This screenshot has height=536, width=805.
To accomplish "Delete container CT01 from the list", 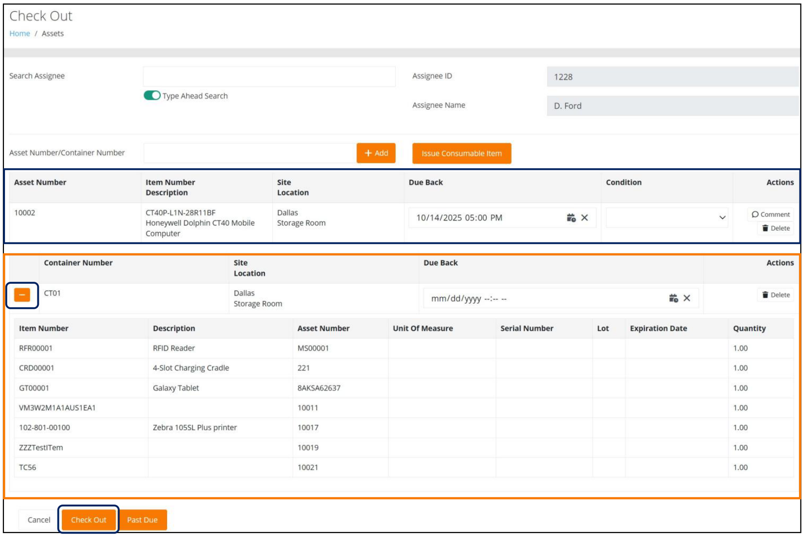I will coord(776,295).
